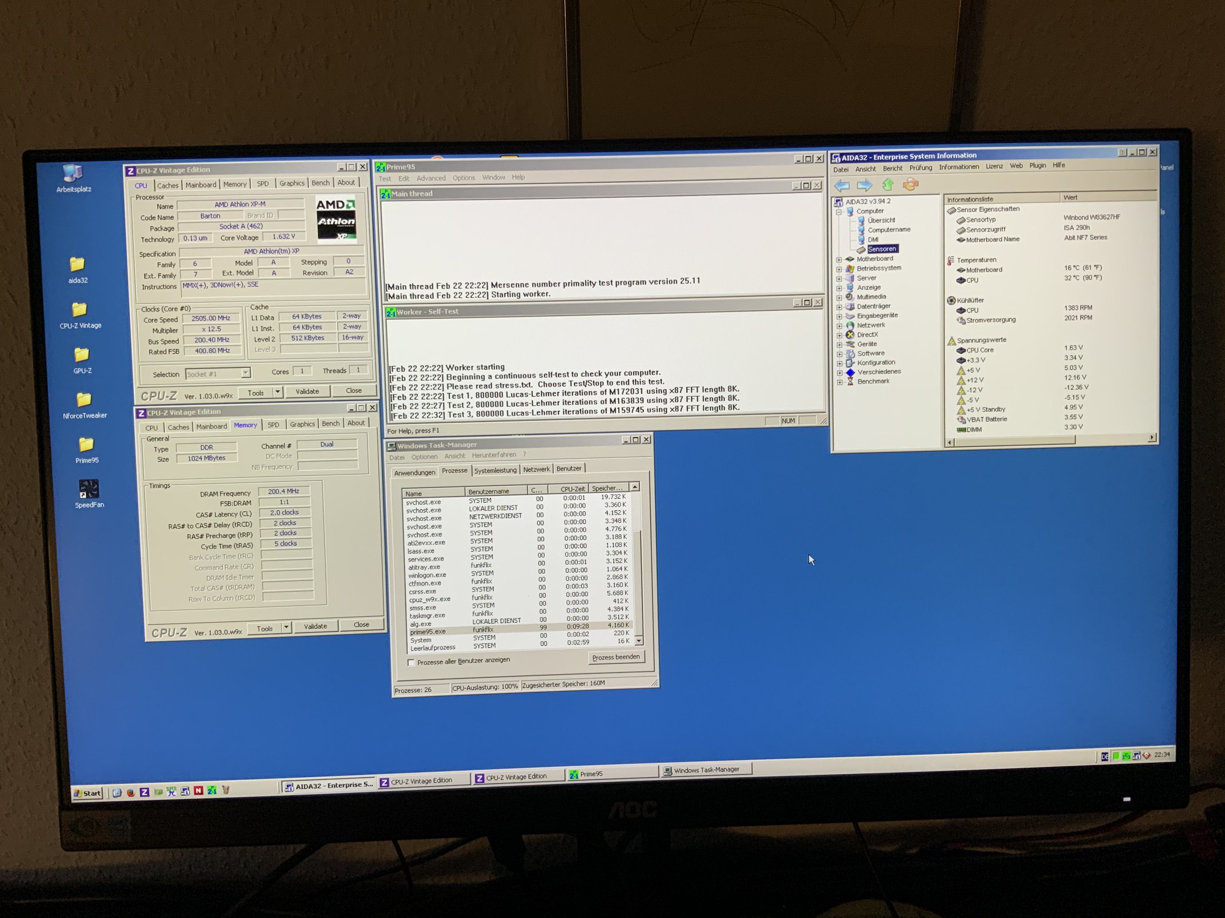This screenshot has width=1225, height=918.
Task: Check Prozesse aller Benutzer anzeigen
Action: 411,662
